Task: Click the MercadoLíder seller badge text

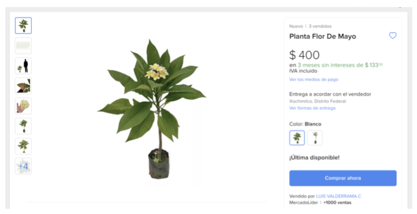Action: [x=303, y=203]
